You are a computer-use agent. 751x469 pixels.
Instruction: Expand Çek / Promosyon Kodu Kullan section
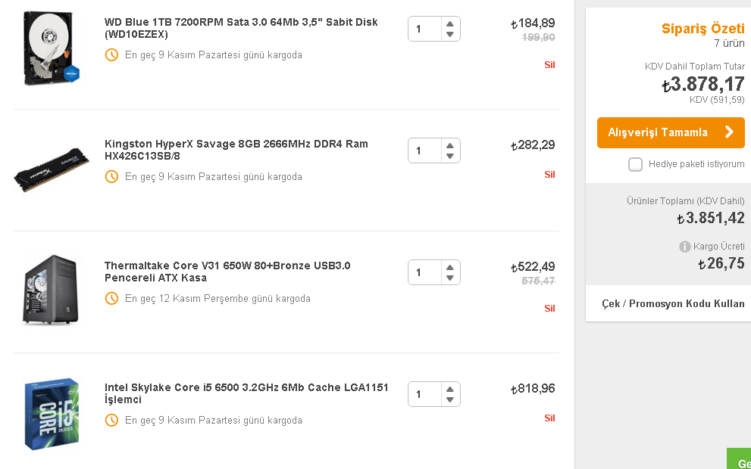[x=672, y=303]
